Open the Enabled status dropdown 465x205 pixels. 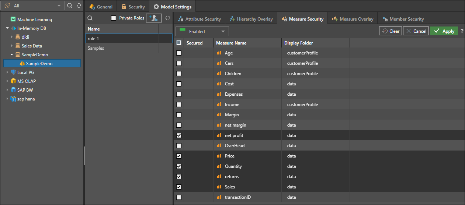(x=202, y=32)
